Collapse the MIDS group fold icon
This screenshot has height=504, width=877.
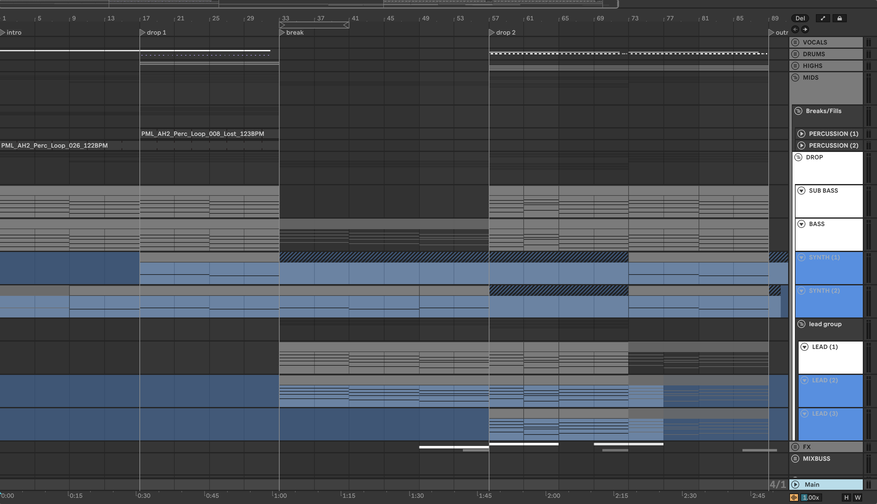tap(796, 78)
